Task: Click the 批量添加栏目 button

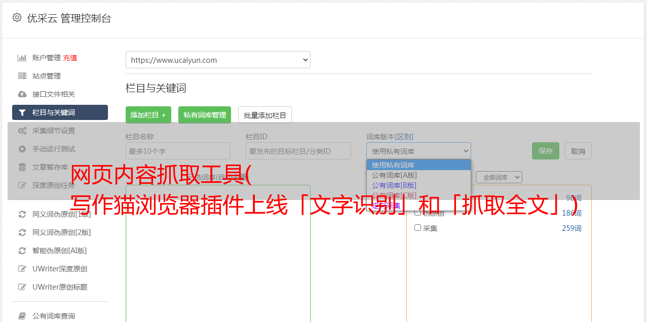Action: click(265, 115)
